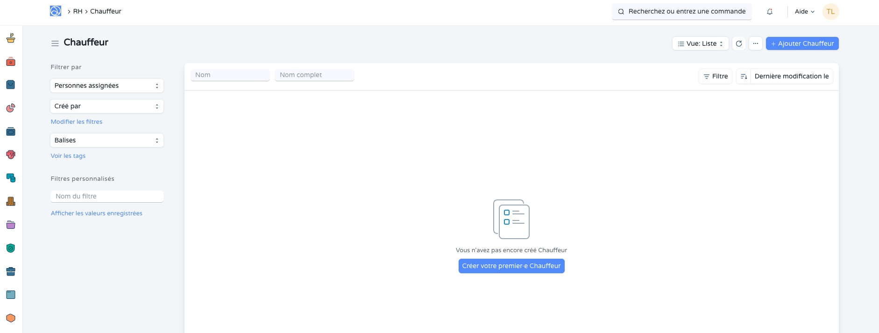Refresh the Chauffeur list

[x=739, y=43]
